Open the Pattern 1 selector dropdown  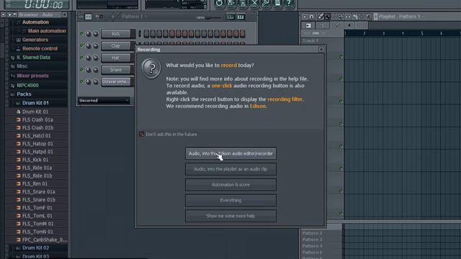135,17
